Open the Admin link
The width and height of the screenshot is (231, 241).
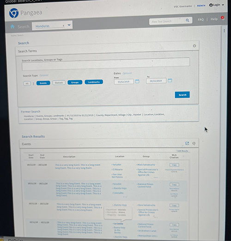(x=201, y=6)
